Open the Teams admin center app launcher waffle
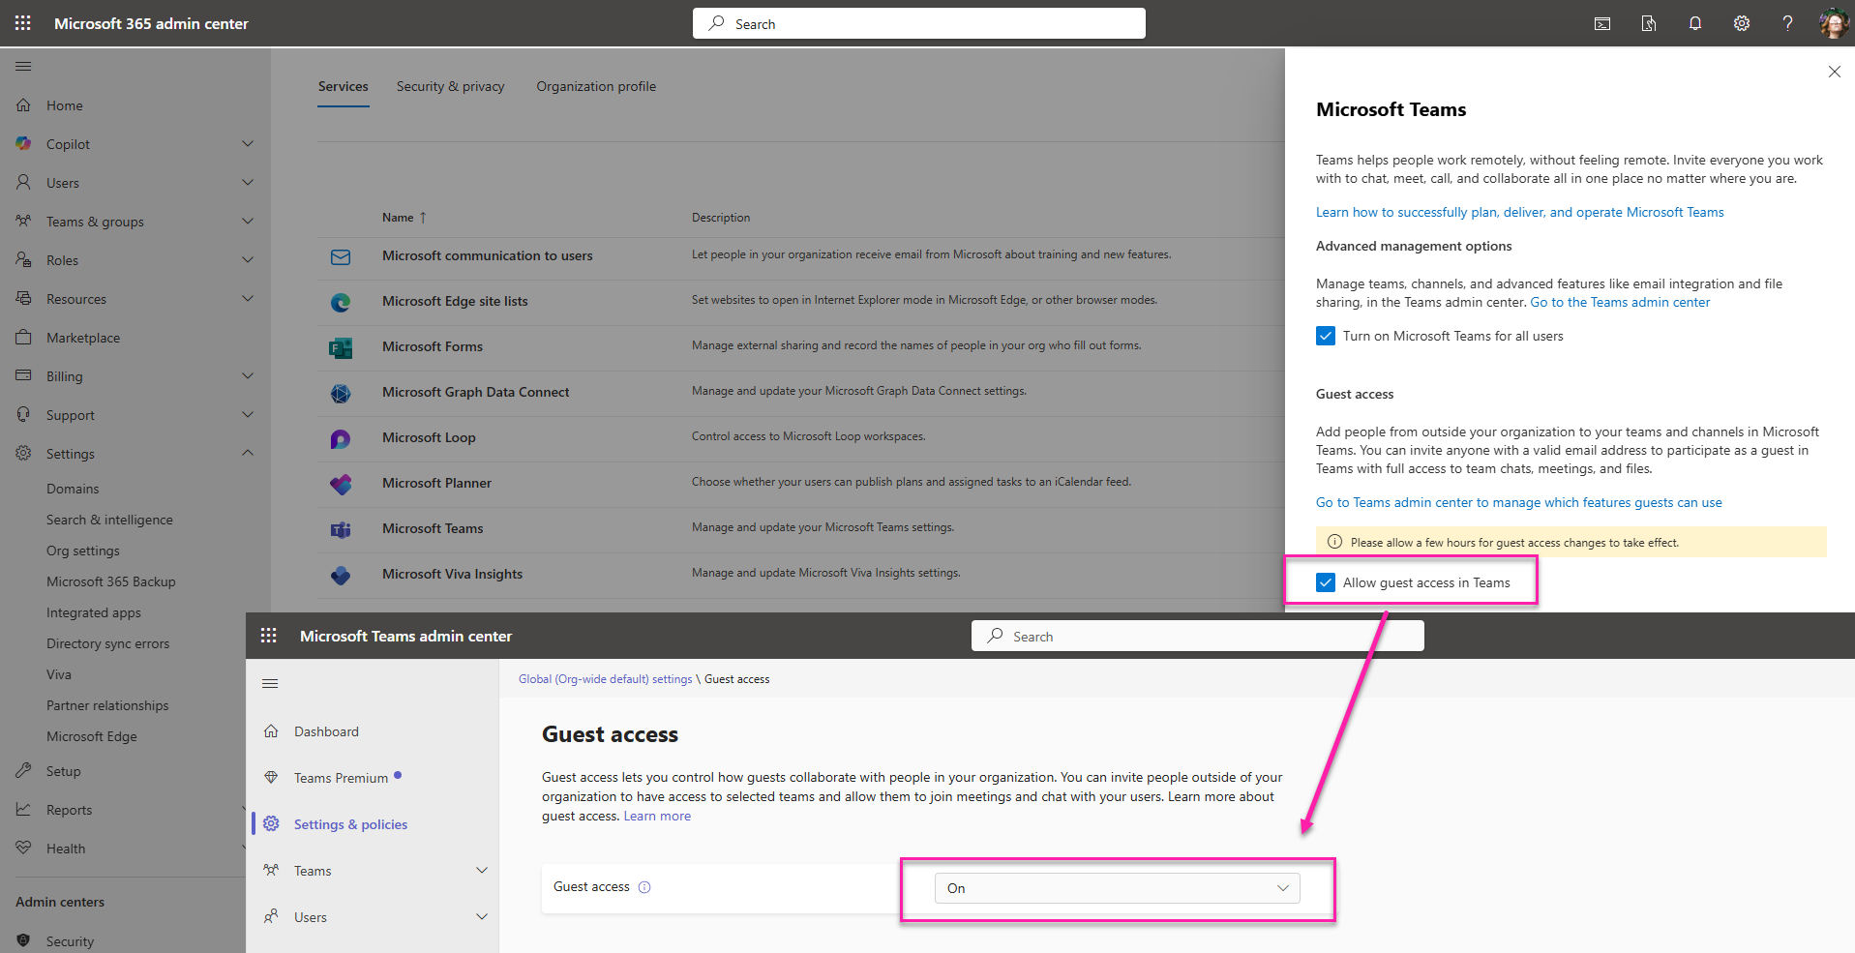Screen dimensions: 1855x953 coord(269,636)
